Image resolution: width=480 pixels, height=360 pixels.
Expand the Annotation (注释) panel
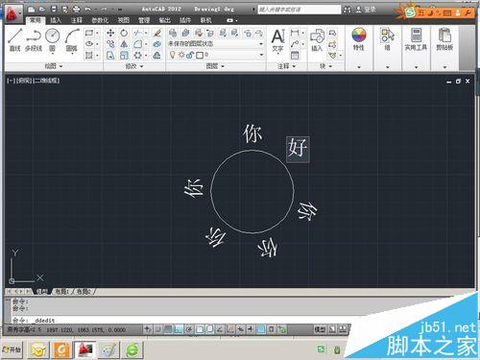[x=286, y=66]
